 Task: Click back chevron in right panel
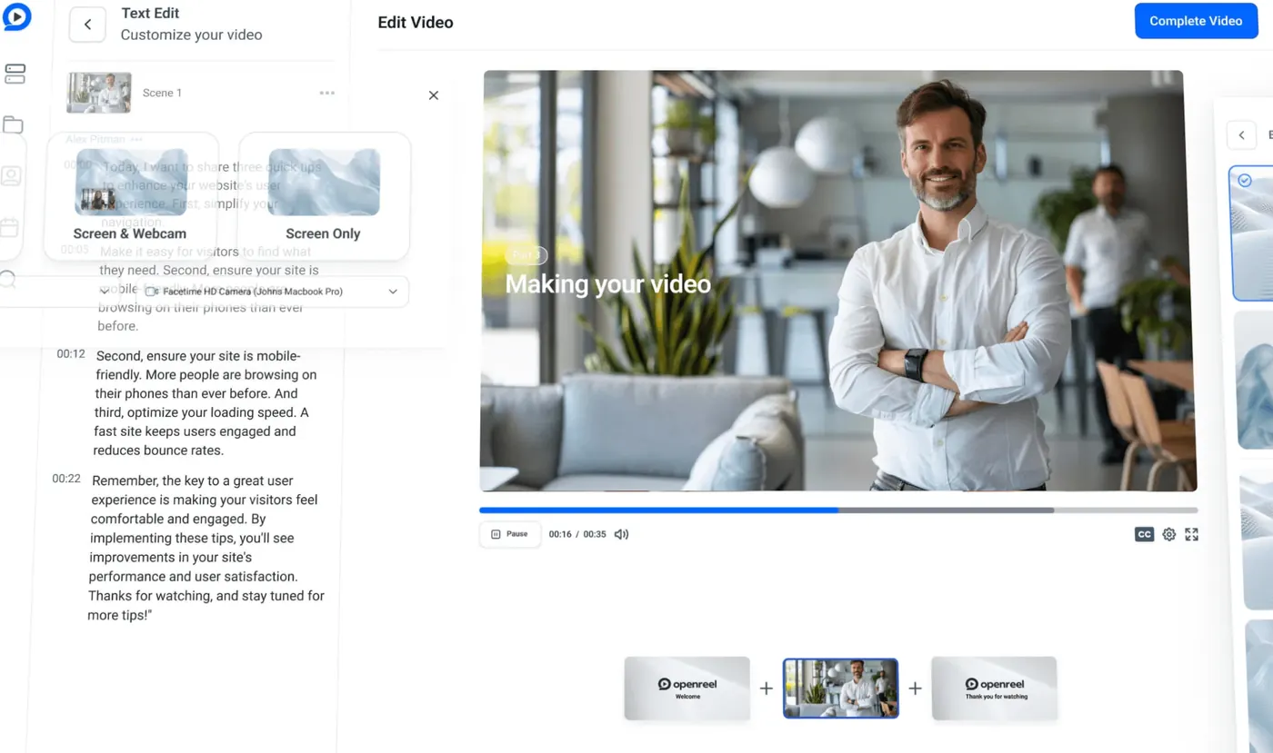click(x=1241, y=135)
